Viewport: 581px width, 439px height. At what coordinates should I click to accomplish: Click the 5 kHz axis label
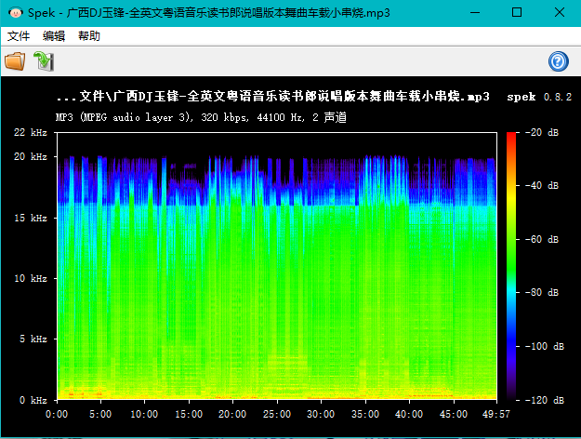(x=33, y=339)
